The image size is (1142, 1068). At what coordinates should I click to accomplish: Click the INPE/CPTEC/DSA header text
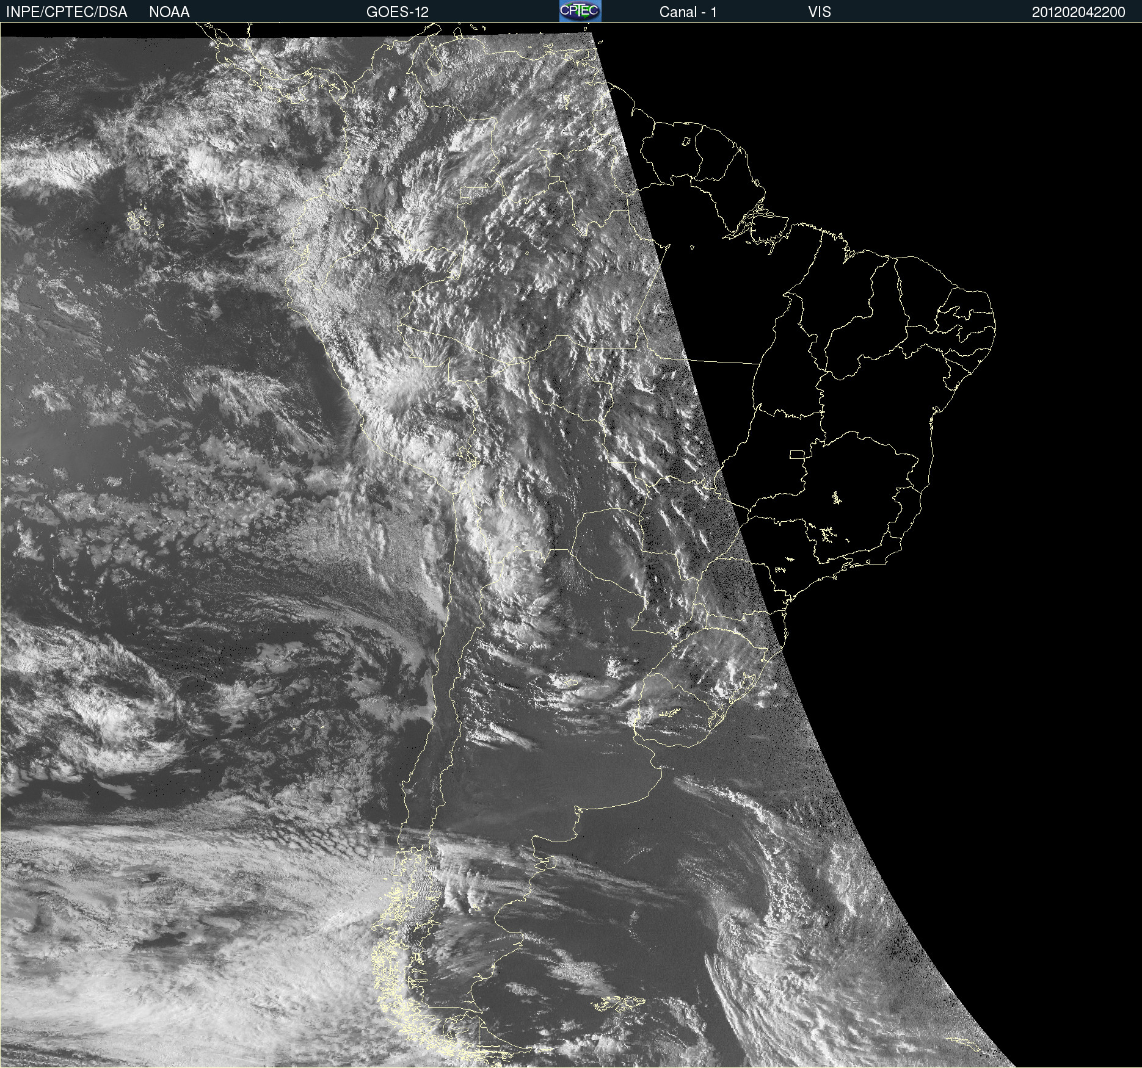[67, 12]
